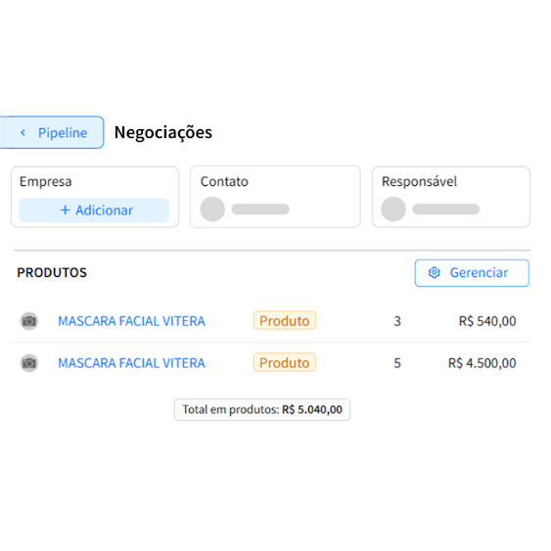Click the R$ 4.500,00 price value

pos(482,363)
